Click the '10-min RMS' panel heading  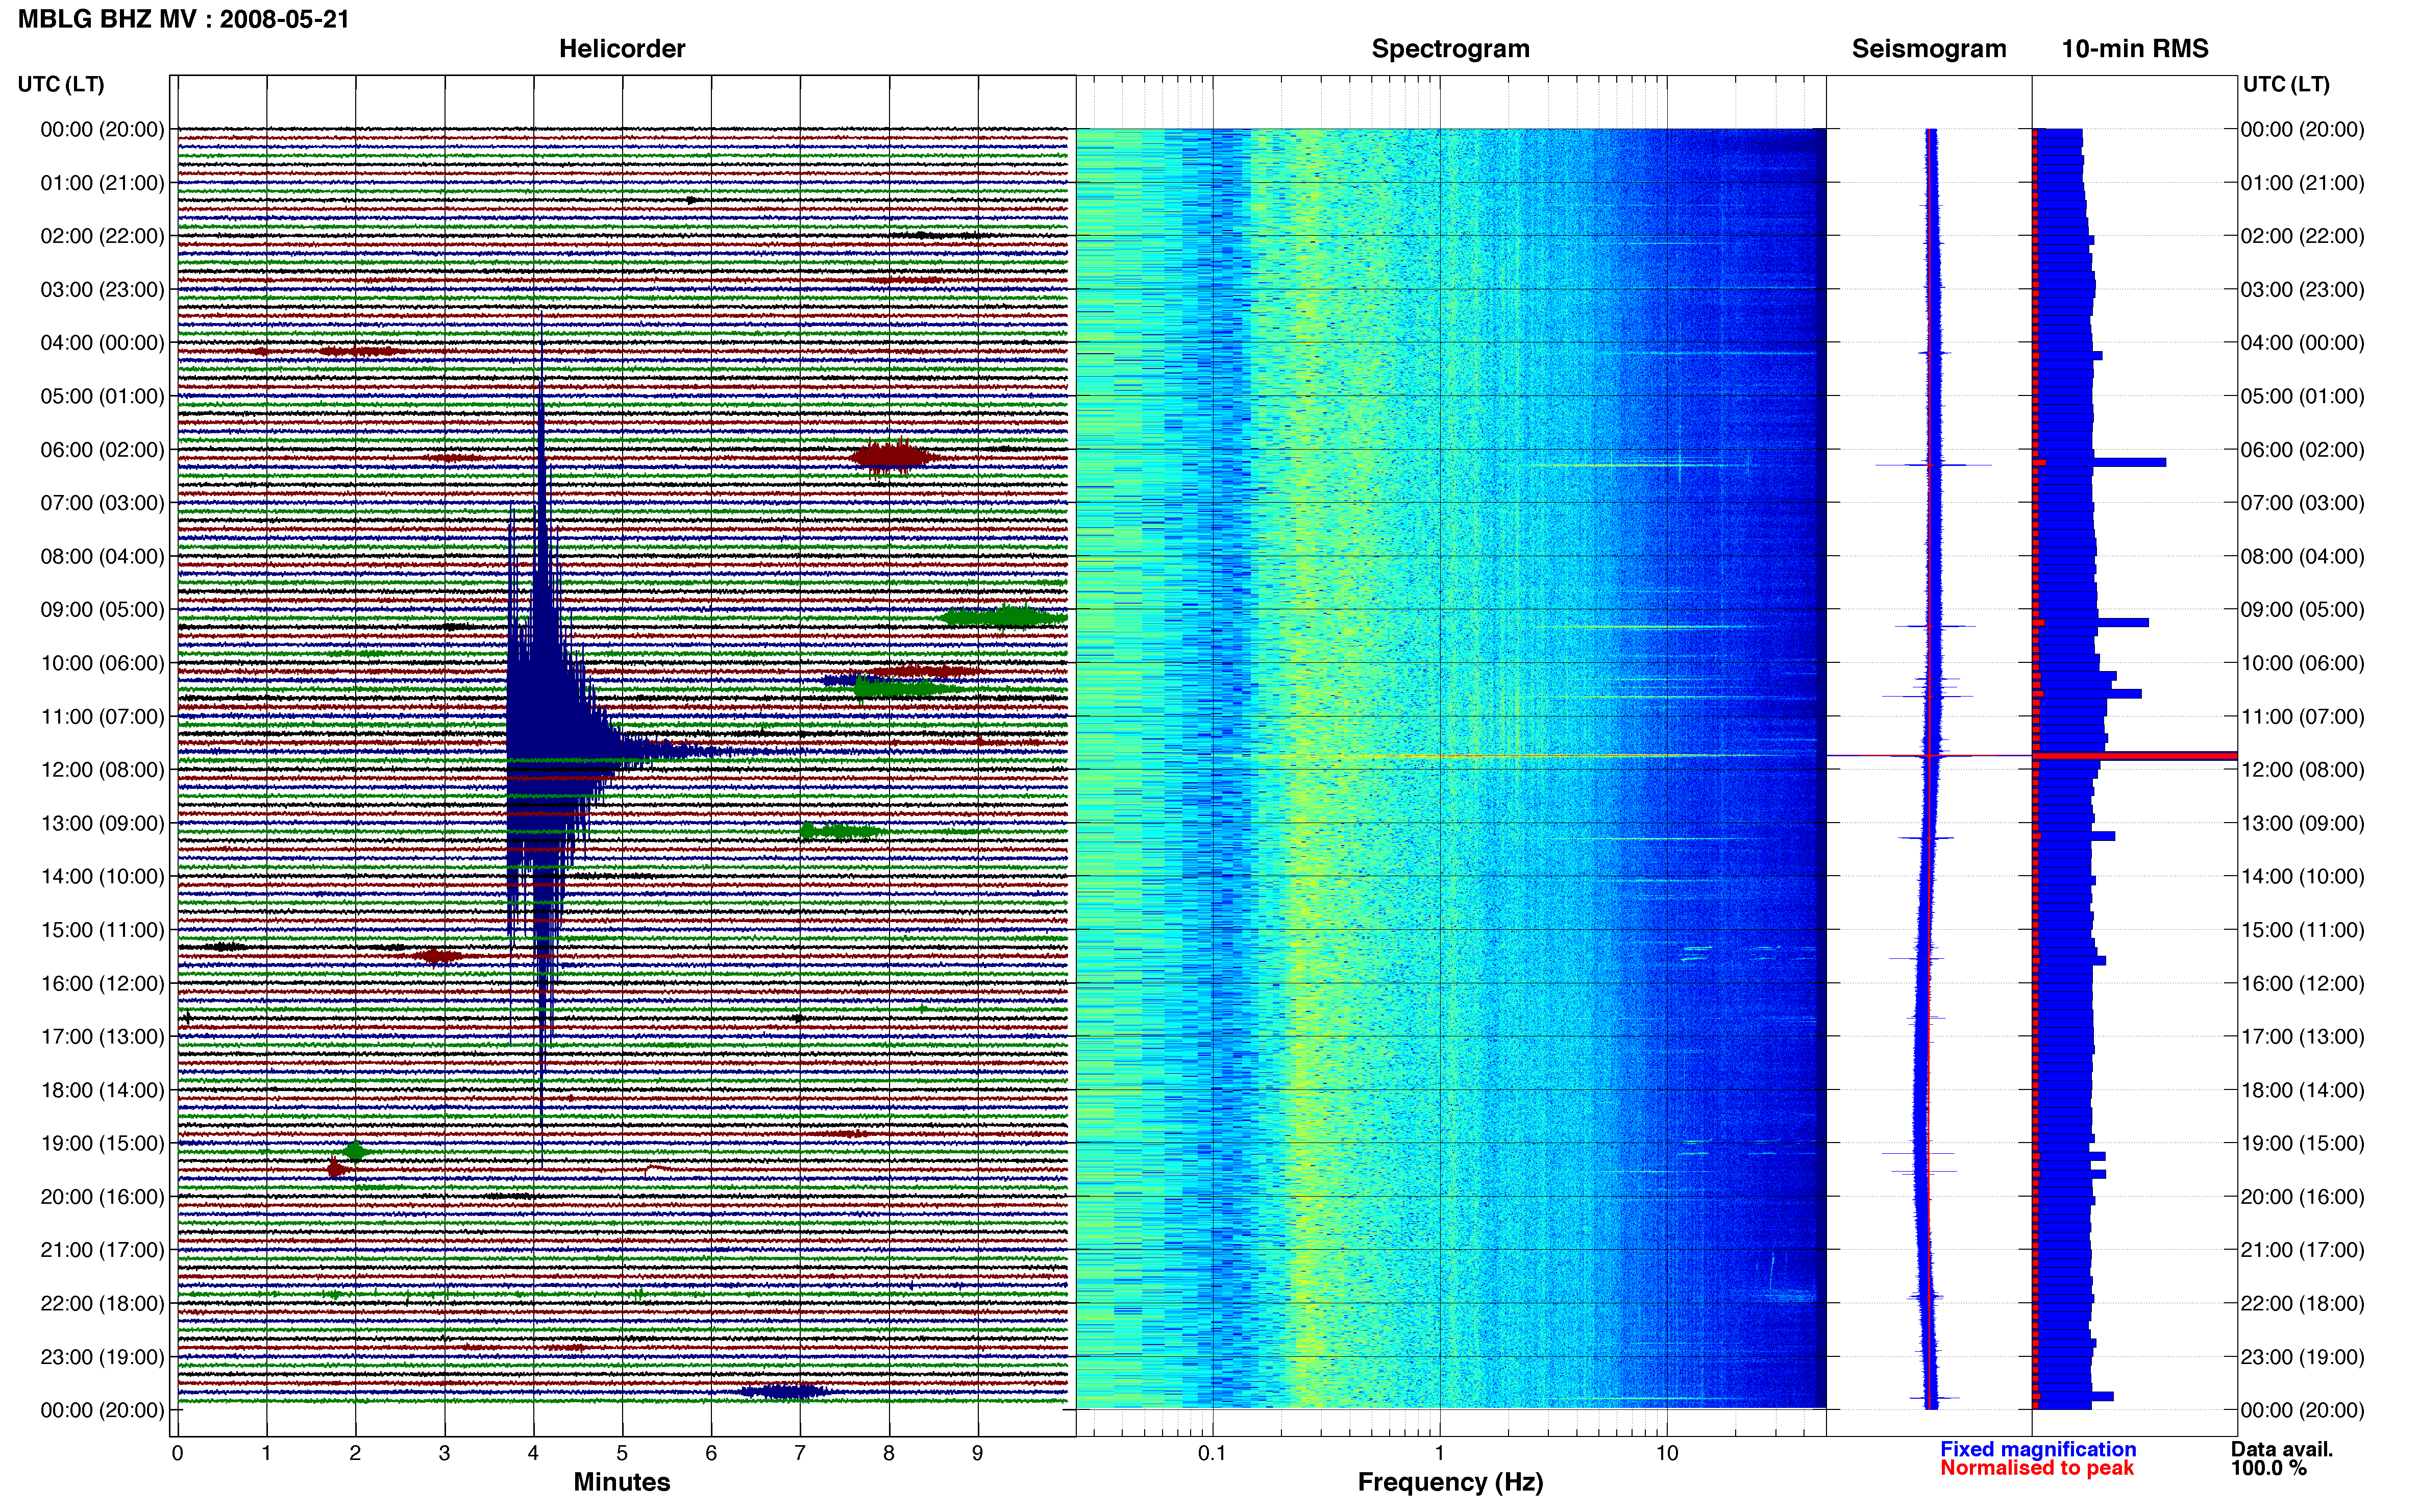[x=2134, y=49]
